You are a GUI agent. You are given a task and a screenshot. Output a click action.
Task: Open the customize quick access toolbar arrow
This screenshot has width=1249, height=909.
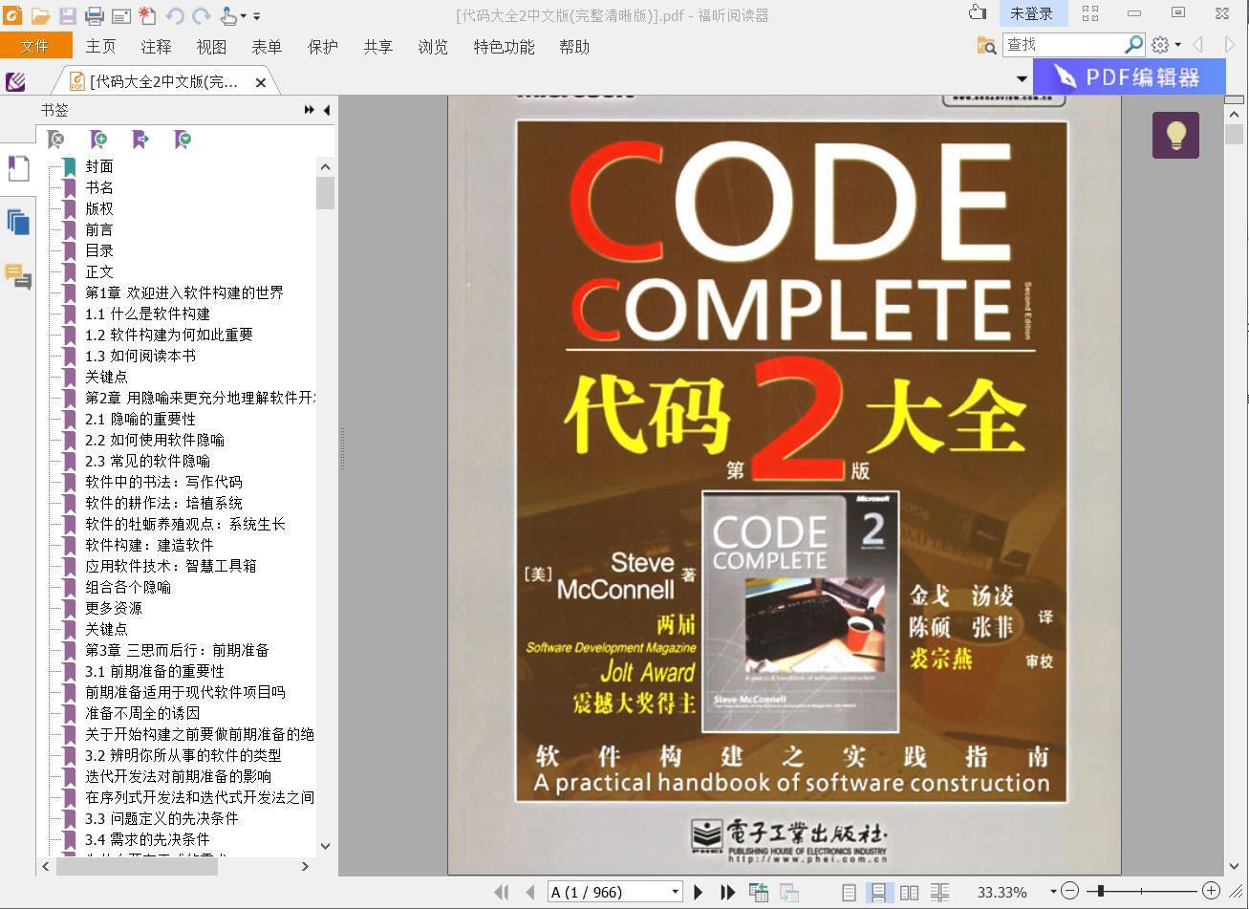point(257,16)
